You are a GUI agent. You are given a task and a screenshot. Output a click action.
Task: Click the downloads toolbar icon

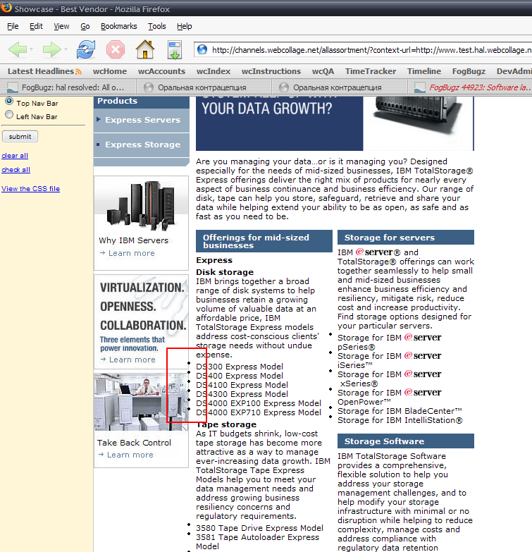(x=175, y=49)
